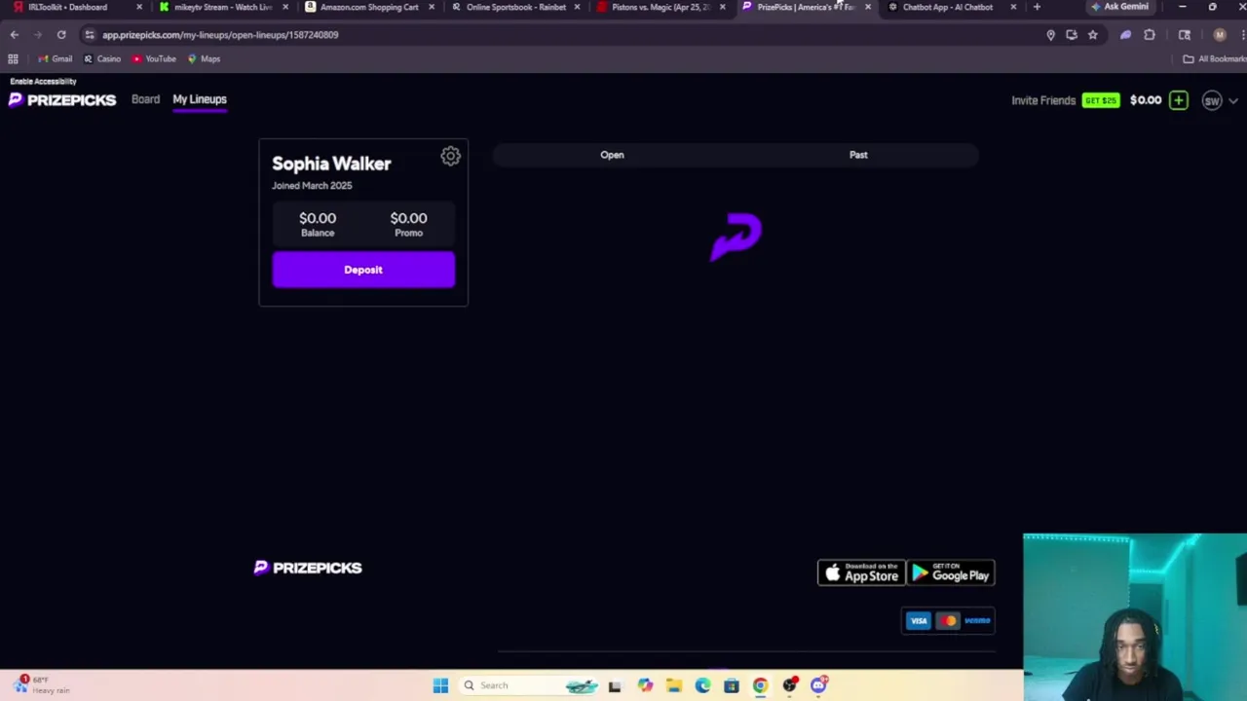Open profile settings gear on Sophia Walker card
This screenshot has width=1247, height=701.
(450, 156)
